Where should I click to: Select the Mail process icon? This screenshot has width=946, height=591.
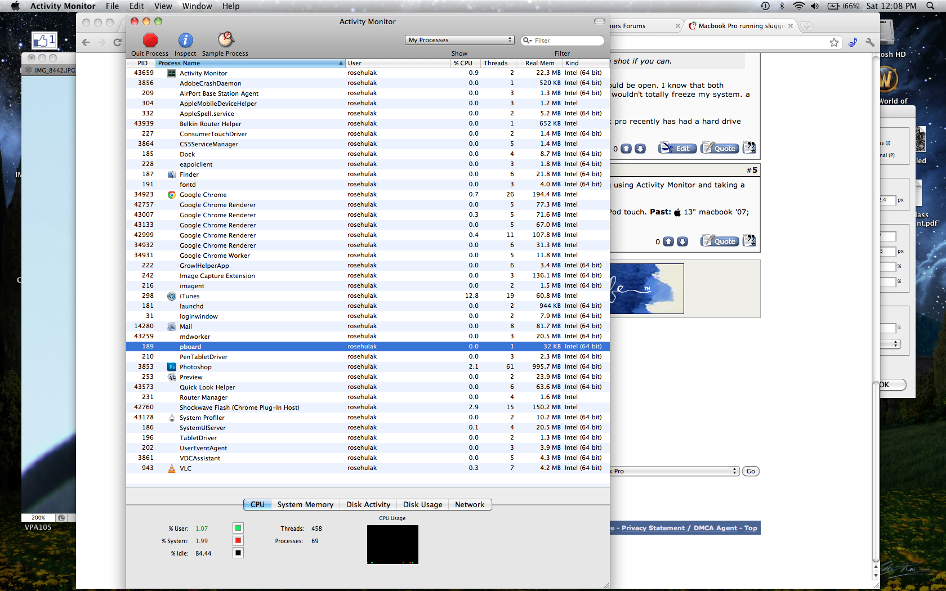pyautogui.click(x=172, y=326)
